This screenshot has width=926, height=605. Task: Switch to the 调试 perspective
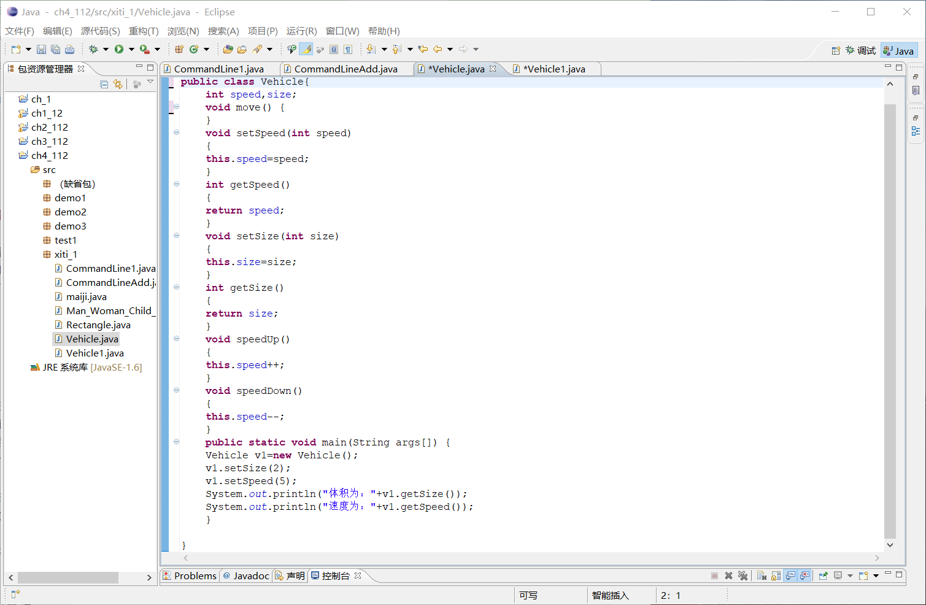point(860,50)
